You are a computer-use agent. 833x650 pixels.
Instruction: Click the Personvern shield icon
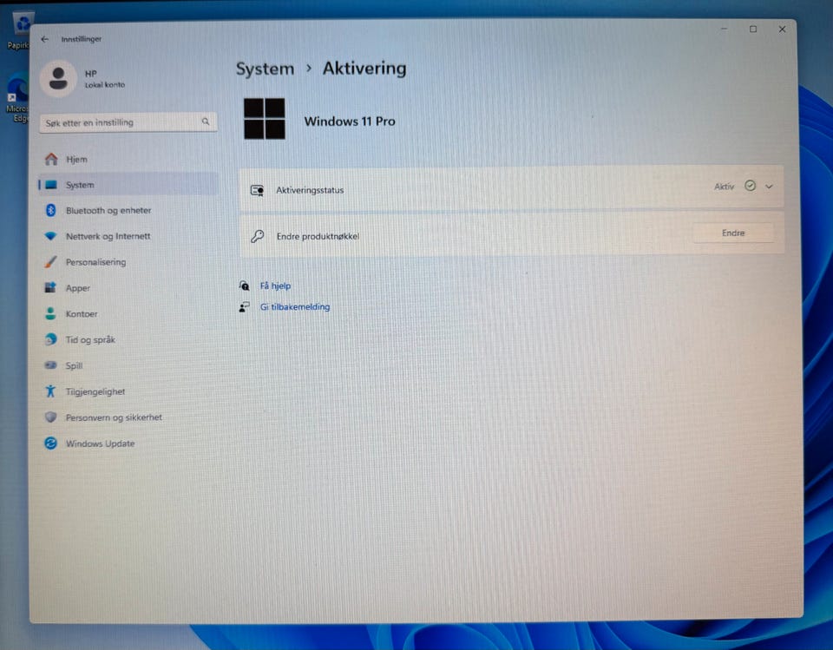click(x=50, y=417)
